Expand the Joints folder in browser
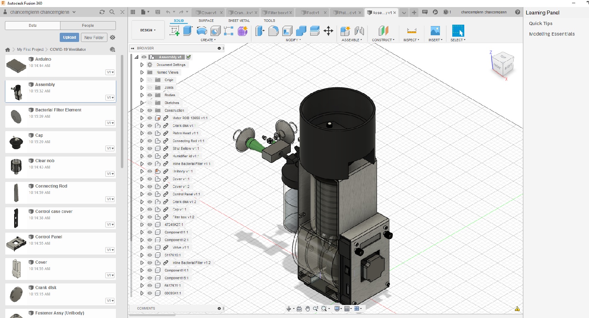The width and height of the screenshot is (589, 318). click(x=142, y=87)
